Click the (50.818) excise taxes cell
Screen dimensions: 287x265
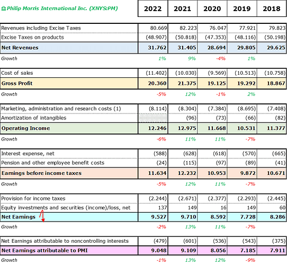[x=186, y=38]
